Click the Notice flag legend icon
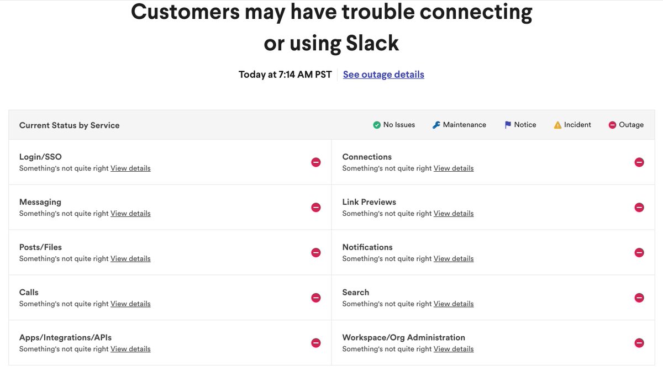 click(508, 125)
